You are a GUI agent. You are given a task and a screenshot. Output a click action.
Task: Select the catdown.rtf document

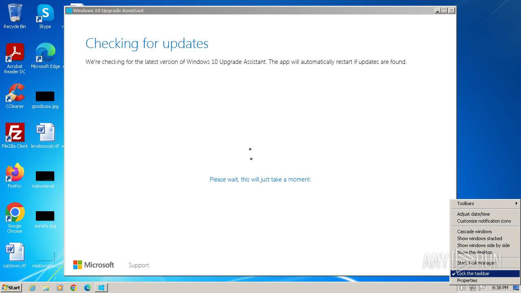[15, 256]
